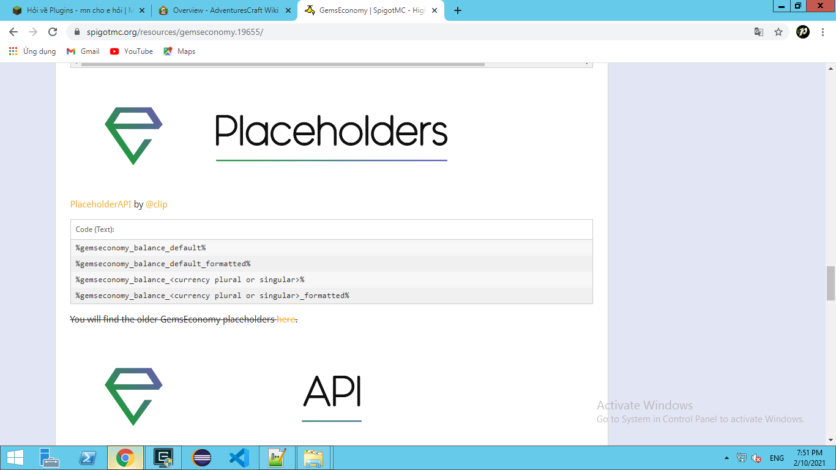Click the gem logo beside the Placeholders heading
Screen dimensions: 836x470
pos(133,136)
